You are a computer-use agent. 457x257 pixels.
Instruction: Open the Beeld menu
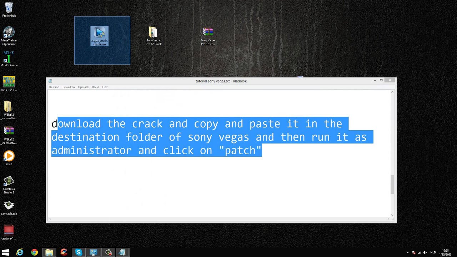point(95,87)
